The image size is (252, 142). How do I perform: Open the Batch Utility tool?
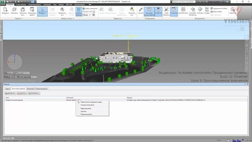(x=216, y=11)
